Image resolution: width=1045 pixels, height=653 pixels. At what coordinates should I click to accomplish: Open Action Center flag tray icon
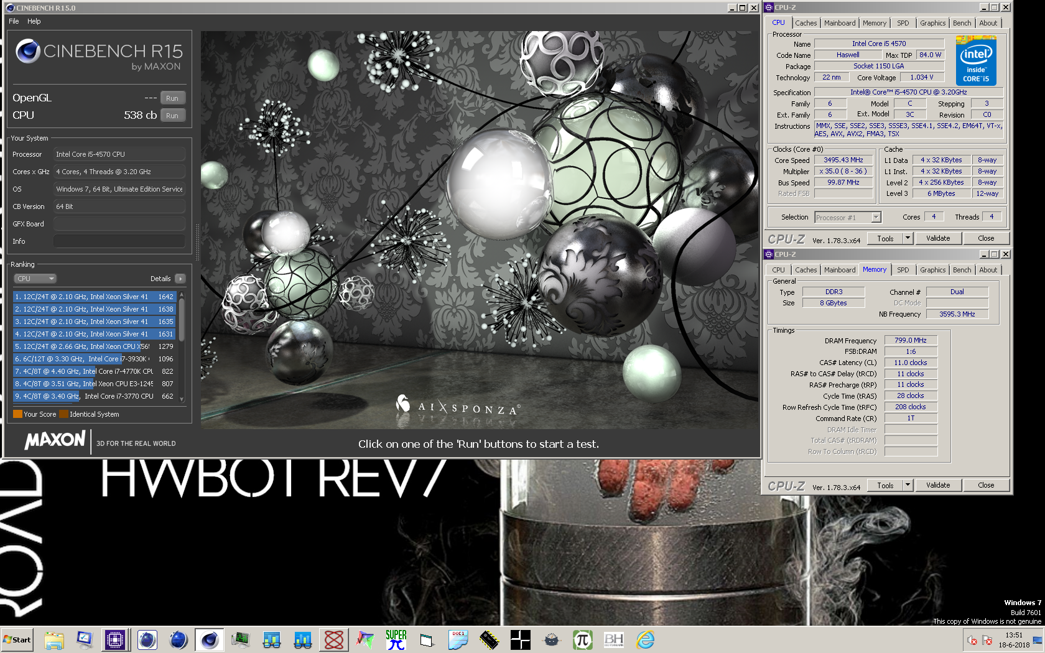(x=987, y=640)
